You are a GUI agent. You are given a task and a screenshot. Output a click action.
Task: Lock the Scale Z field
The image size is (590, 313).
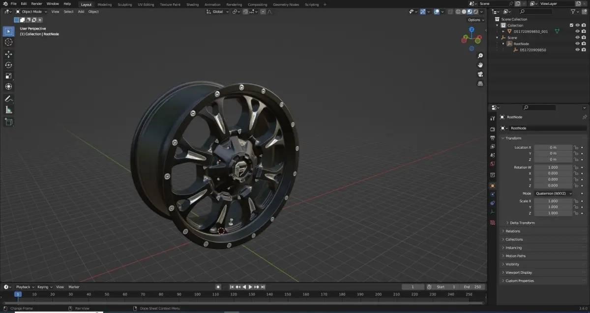point(576,213)
